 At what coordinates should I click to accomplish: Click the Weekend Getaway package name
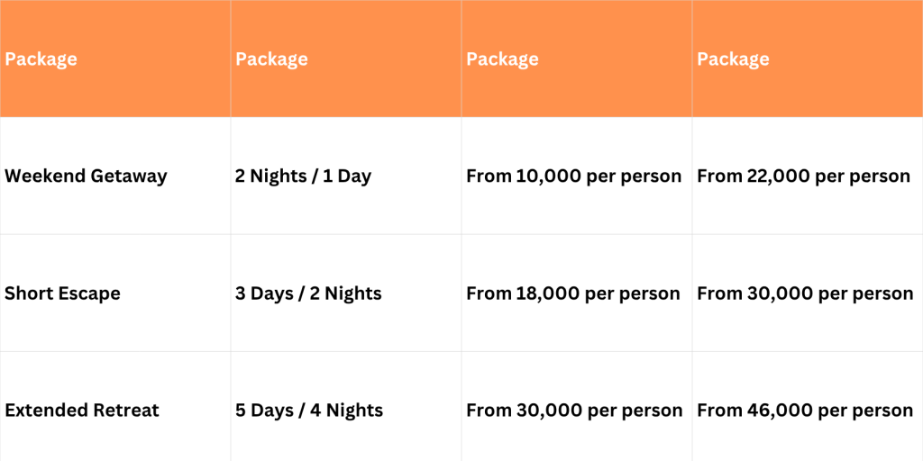coord(86,176)
